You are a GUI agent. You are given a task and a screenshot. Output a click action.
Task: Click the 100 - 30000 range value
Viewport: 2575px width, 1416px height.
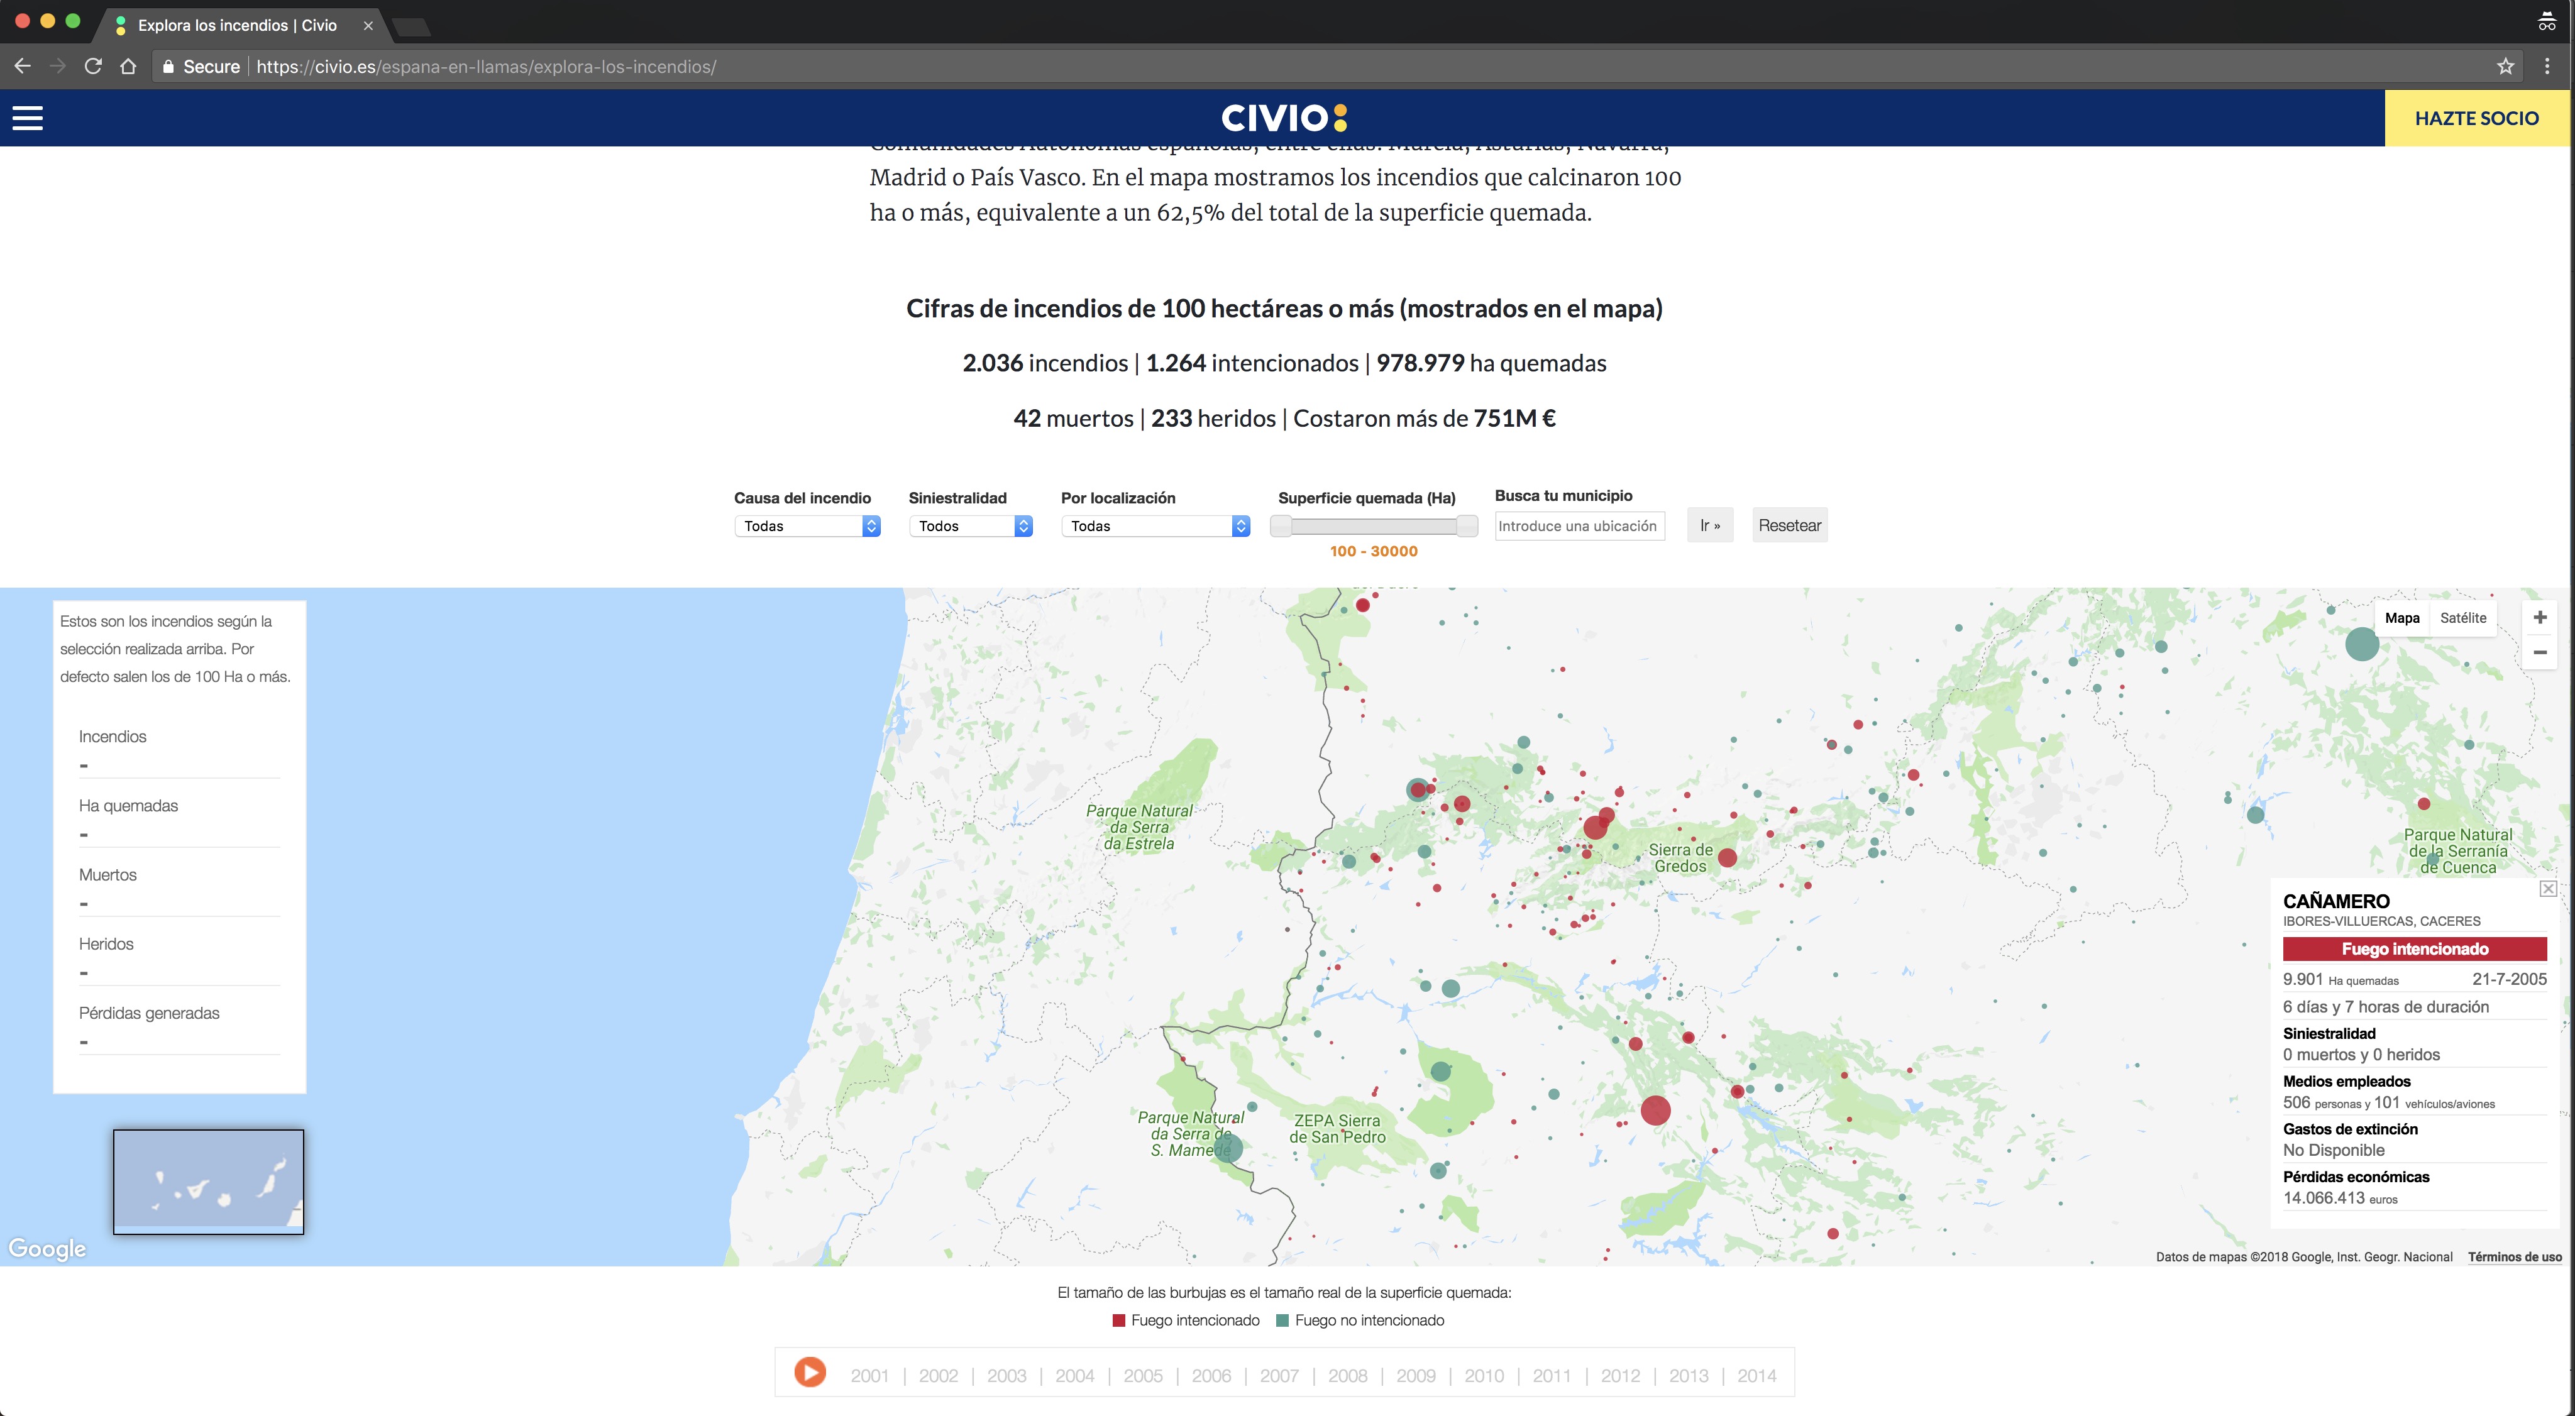click(1374, 551)
